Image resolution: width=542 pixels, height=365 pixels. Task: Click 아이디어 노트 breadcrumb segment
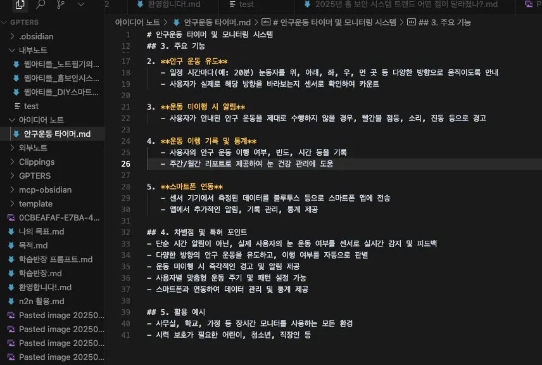coord(137,22)
